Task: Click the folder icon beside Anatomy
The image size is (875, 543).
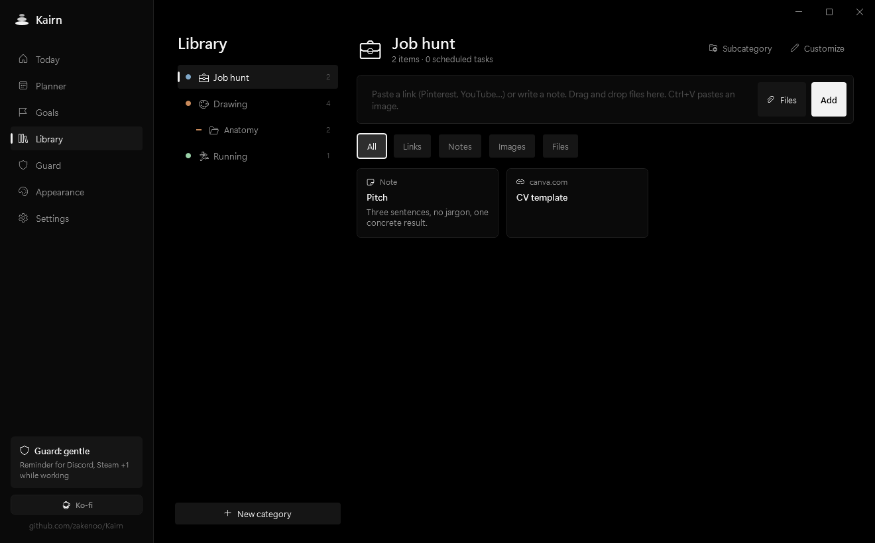Action: [214, 130]
